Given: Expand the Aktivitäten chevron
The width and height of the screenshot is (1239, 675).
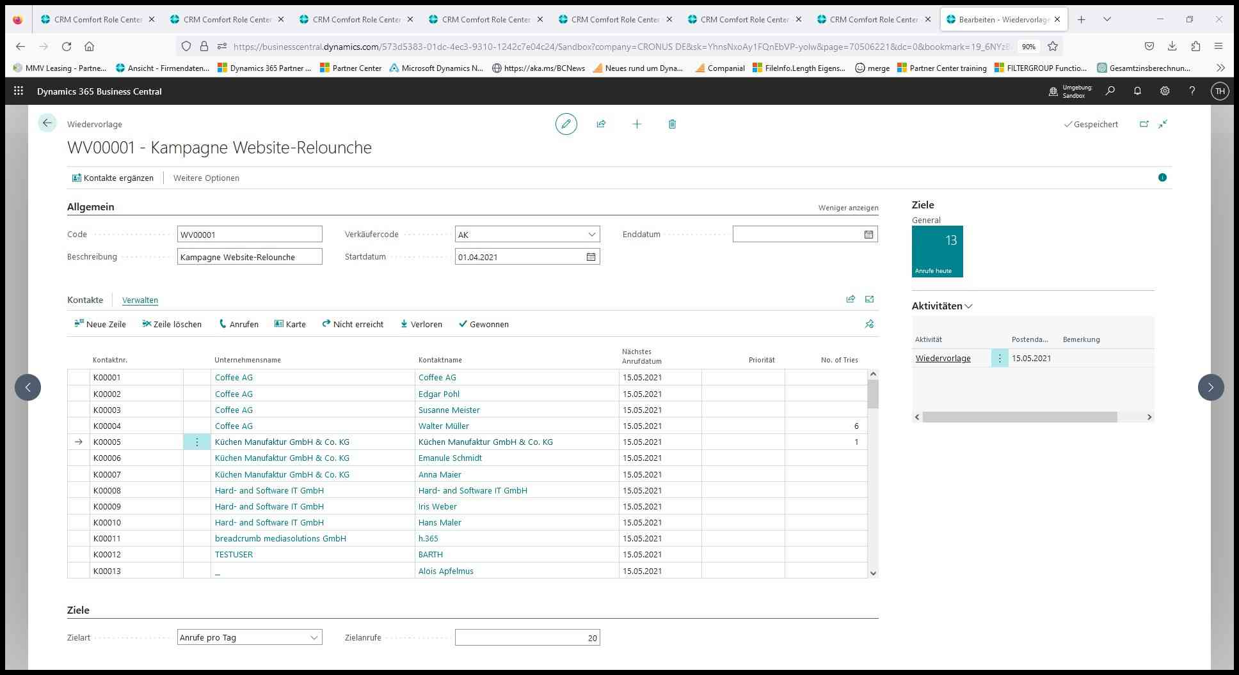Looking at the screenshot, I should [x=968, y=306].
